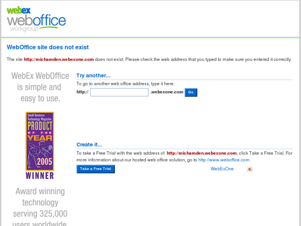Click the Product of the Year 2005 award badge
The image size is (301, 226).
tap(40, 141)
